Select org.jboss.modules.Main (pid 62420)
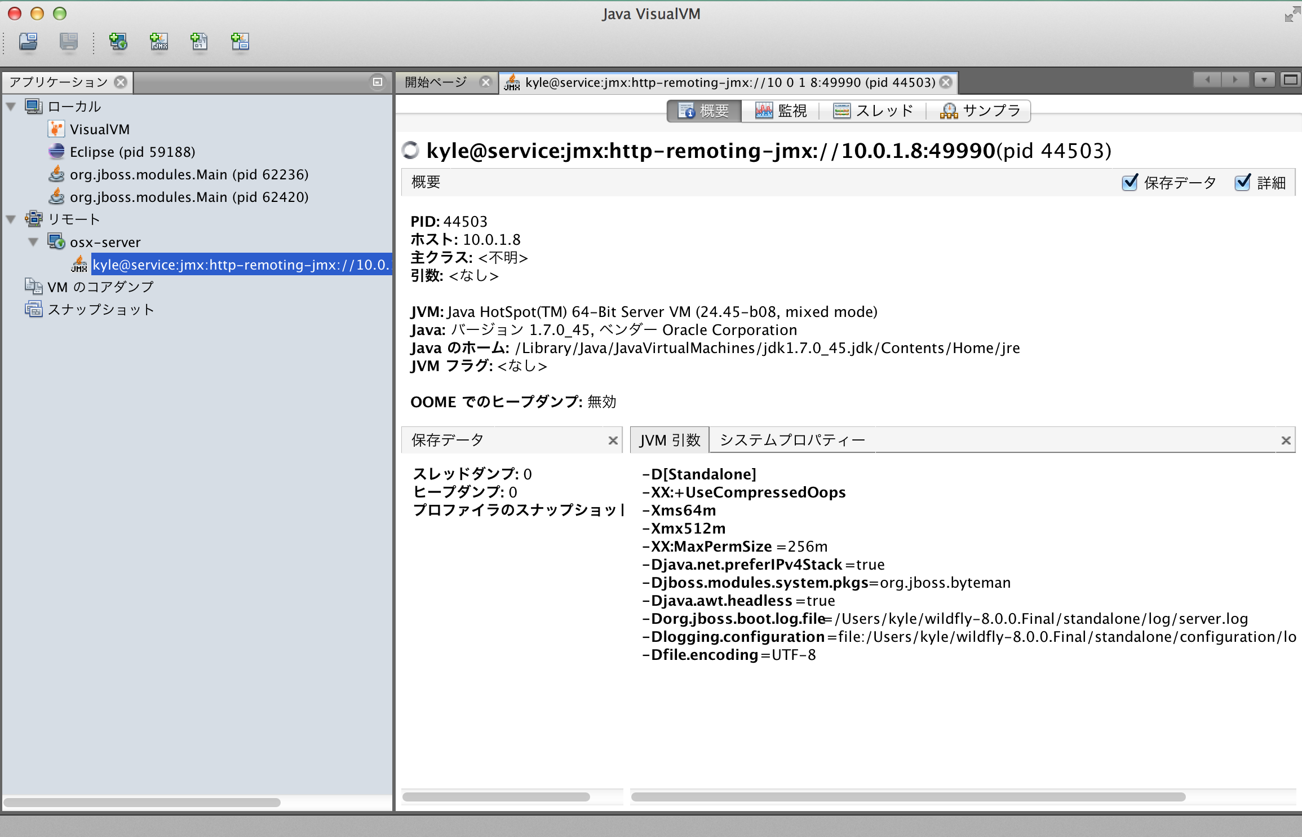Viewport: 1302px width, 837px height. click(189, 197)
